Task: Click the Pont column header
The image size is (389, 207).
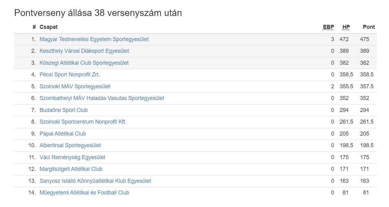Action: (x=369, y=27)
